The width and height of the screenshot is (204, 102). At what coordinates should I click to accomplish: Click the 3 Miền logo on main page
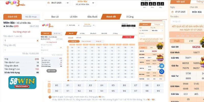[15, 3]
